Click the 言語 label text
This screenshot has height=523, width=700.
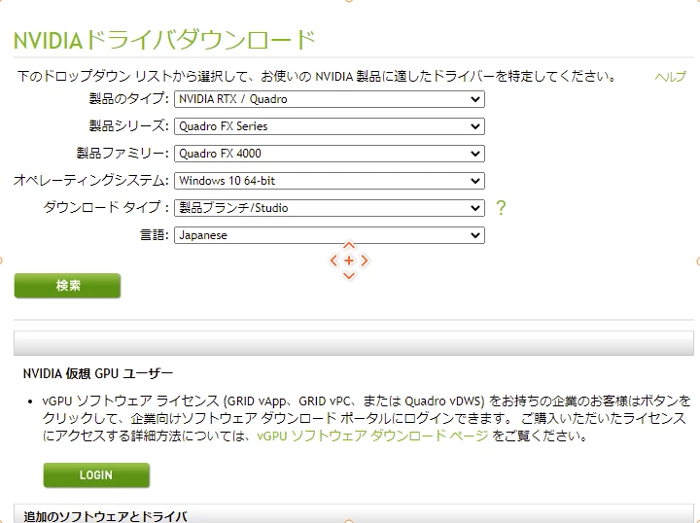click(x=155, y=234)
